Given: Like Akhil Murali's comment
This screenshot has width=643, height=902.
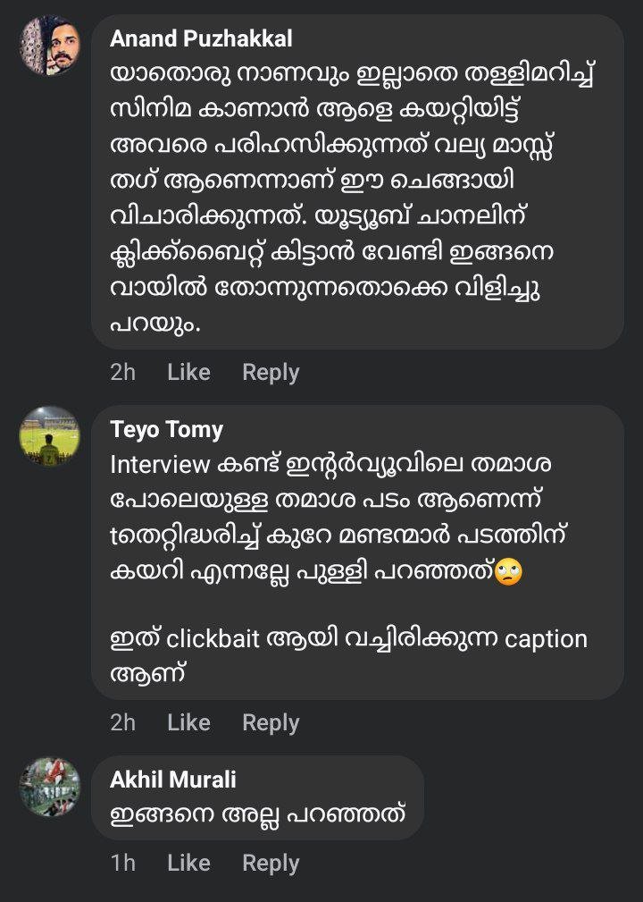Looking at the screenshot, I should (x=188, y=863).
